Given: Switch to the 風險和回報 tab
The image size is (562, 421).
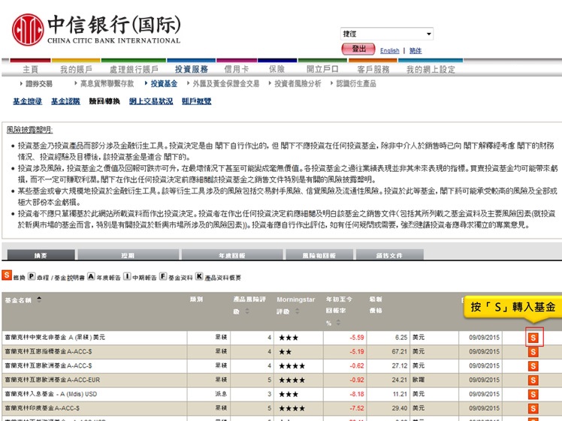Looking at the screenshot, I should click(319, 255).
